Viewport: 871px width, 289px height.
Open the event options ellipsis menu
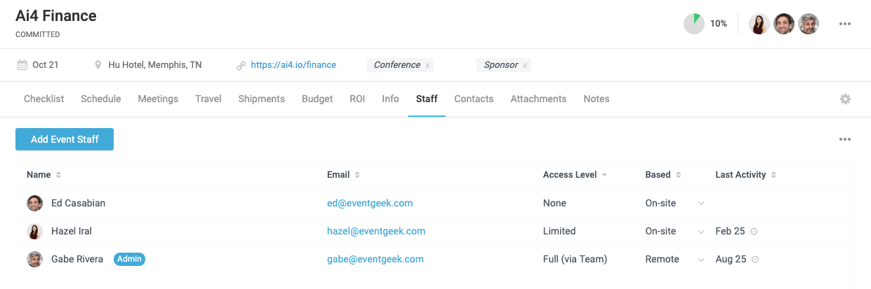click(845, 24)
